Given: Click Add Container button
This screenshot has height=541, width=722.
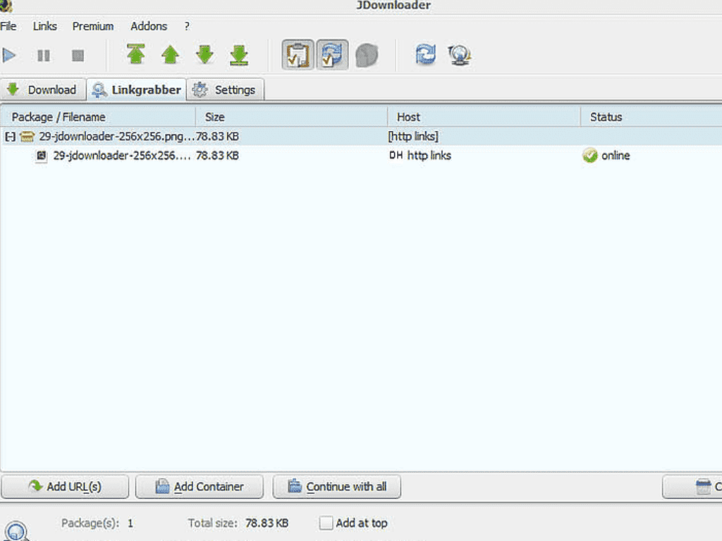Looking at the screenshot, I should click(200, 487).
